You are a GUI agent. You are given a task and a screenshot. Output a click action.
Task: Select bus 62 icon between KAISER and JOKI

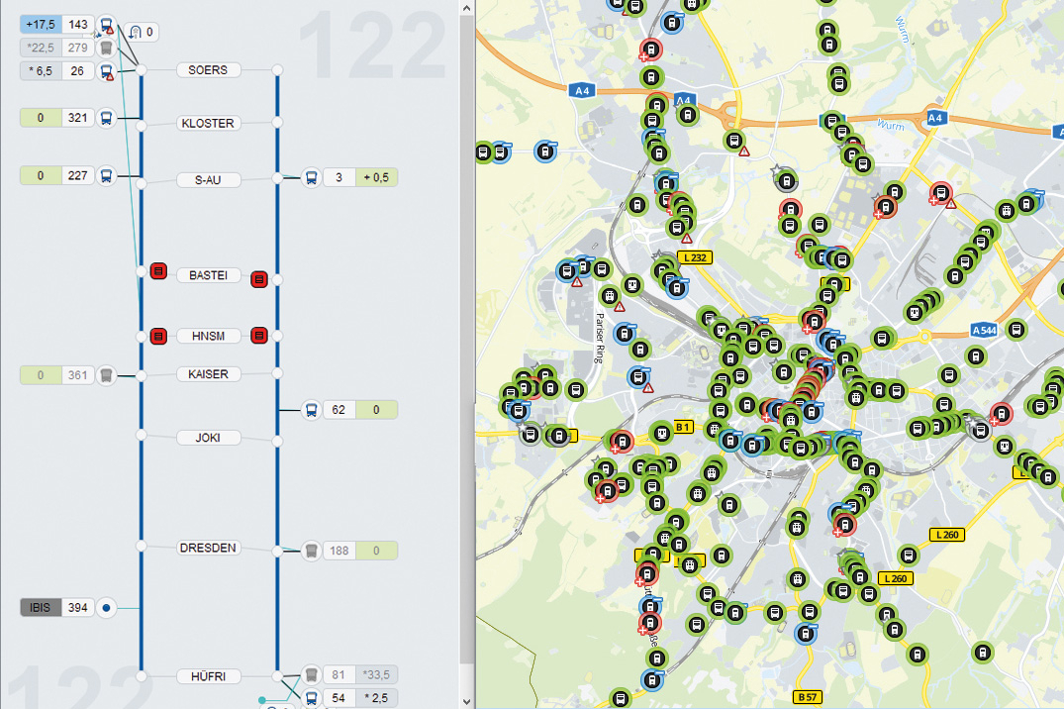point(311,409)
